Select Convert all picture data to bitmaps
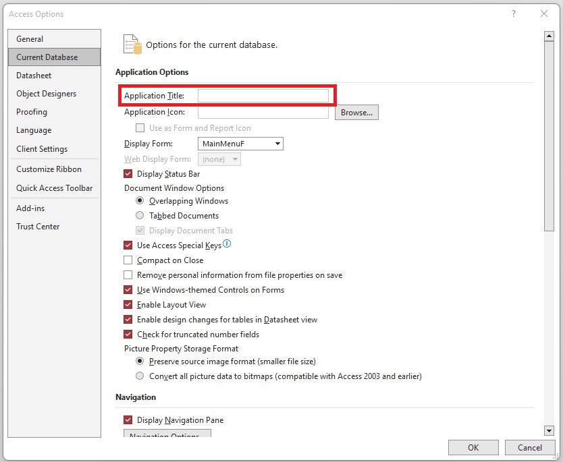This screenshot has width=563, height=462. [140, 376]
